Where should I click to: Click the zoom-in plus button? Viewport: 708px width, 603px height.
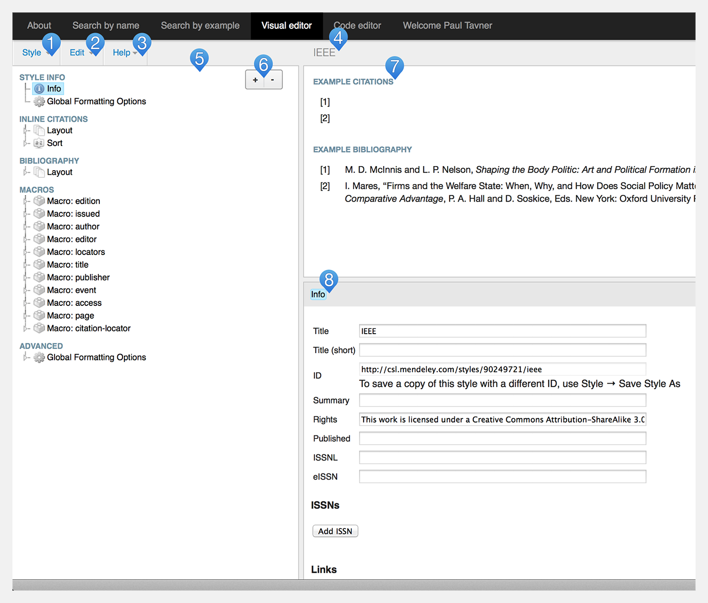tap(255, 79)
